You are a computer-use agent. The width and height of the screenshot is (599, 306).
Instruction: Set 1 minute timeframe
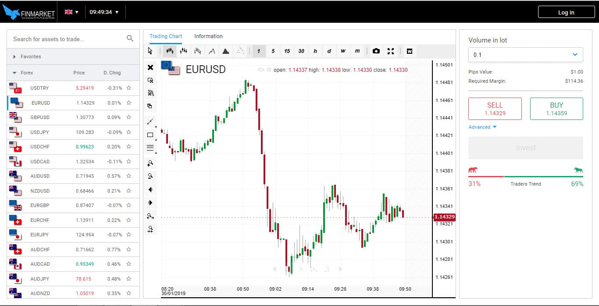(259, 51)
